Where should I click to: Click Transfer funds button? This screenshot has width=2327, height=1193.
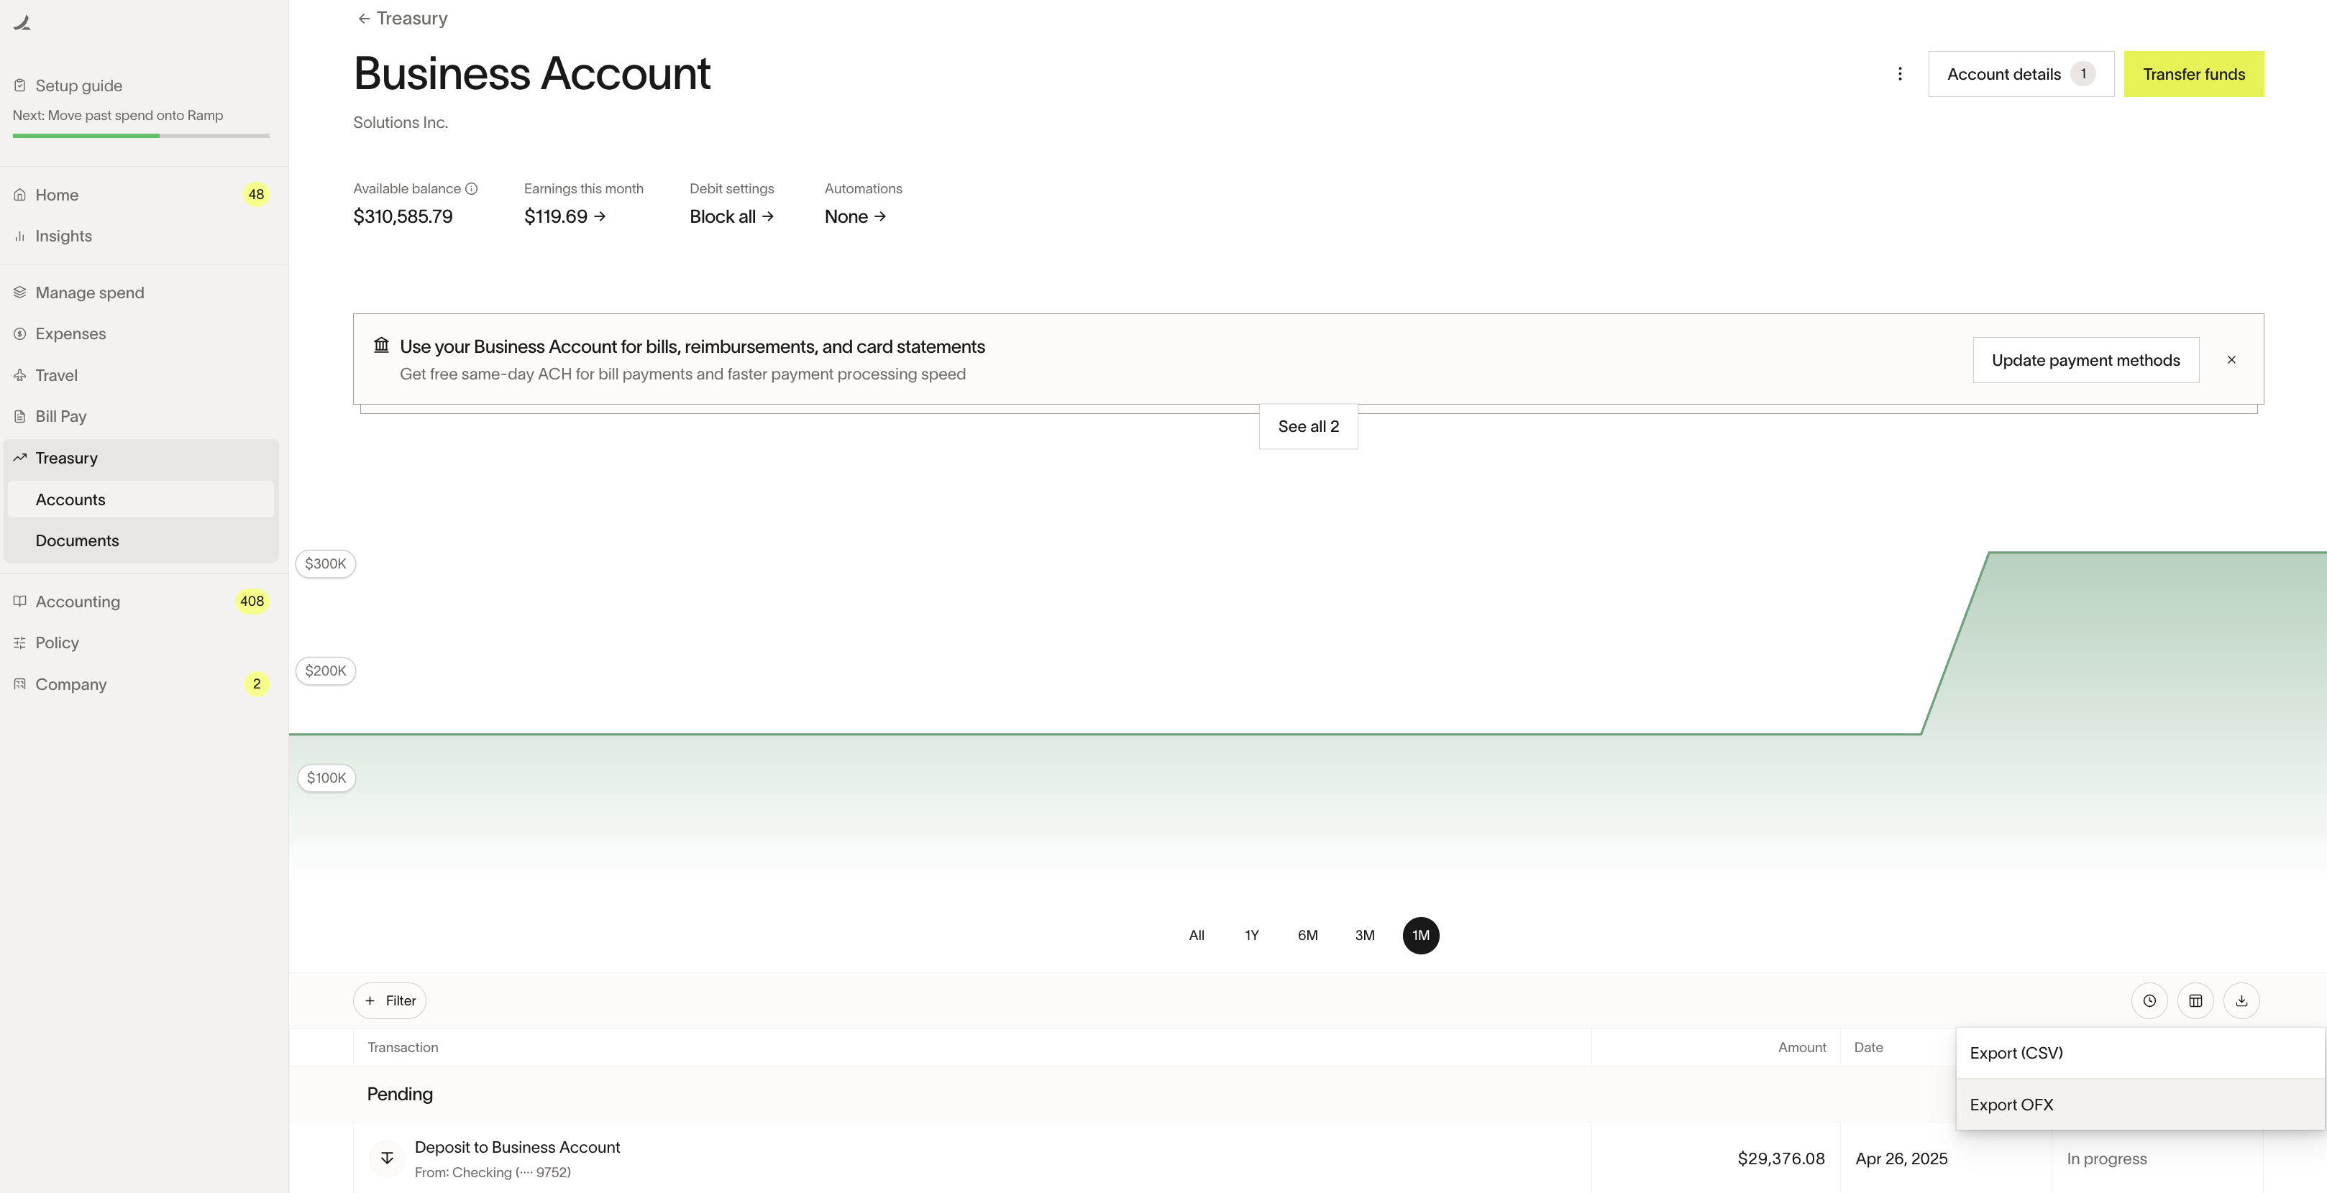click(2193, 74)
